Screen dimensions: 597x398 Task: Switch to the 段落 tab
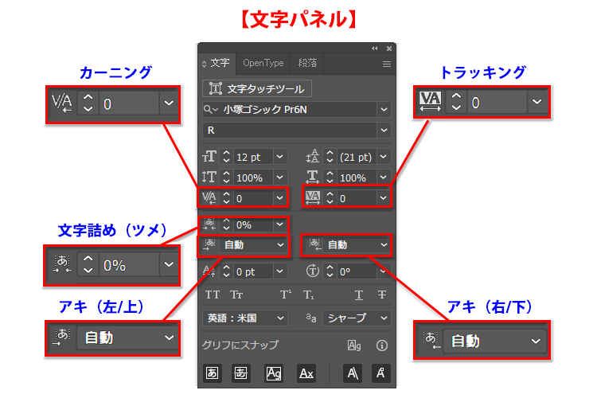pos(307,63)
